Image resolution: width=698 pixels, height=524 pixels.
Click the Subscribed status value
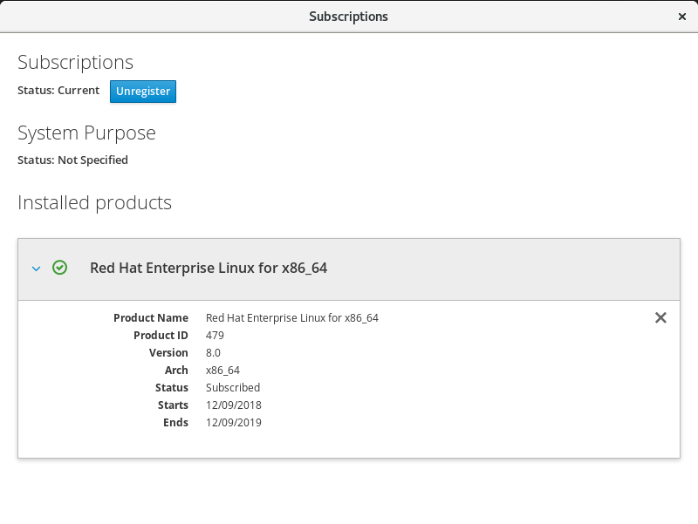(x=233, y=388)
